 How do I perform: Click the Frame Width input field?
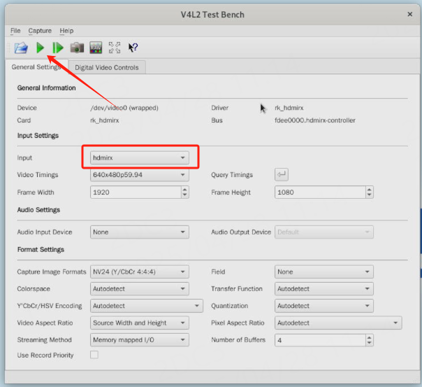pos(136,192)
